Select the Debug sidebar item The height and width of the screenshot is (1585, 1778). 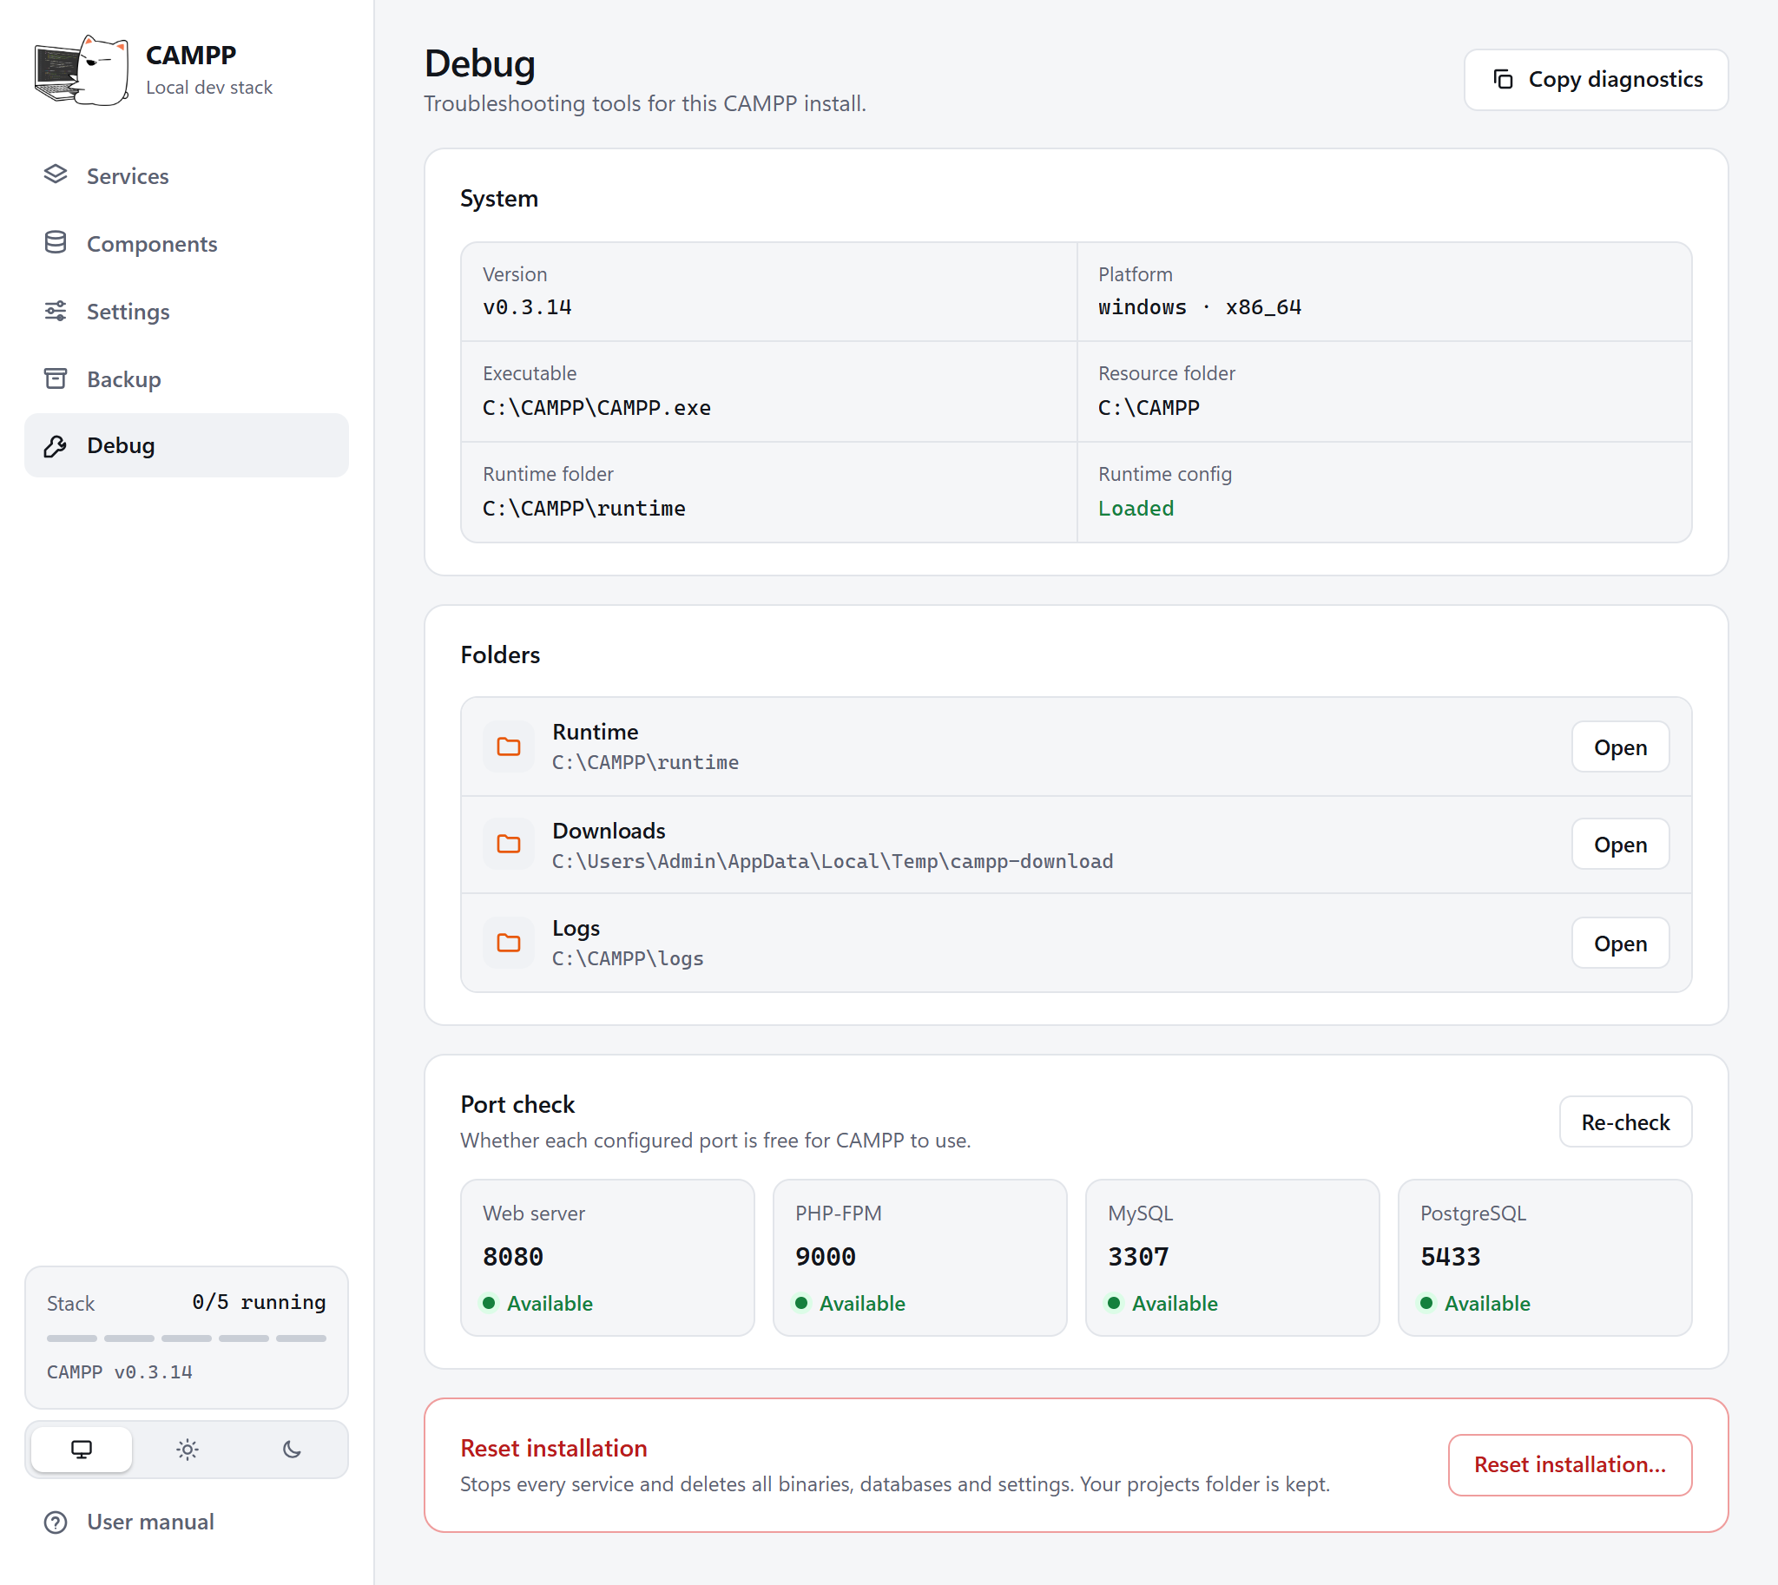[187, 446]
